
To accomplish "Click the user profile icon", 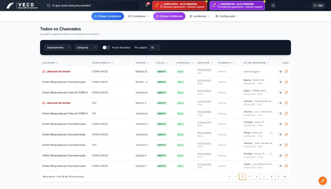I will click(x=273, y=5).
